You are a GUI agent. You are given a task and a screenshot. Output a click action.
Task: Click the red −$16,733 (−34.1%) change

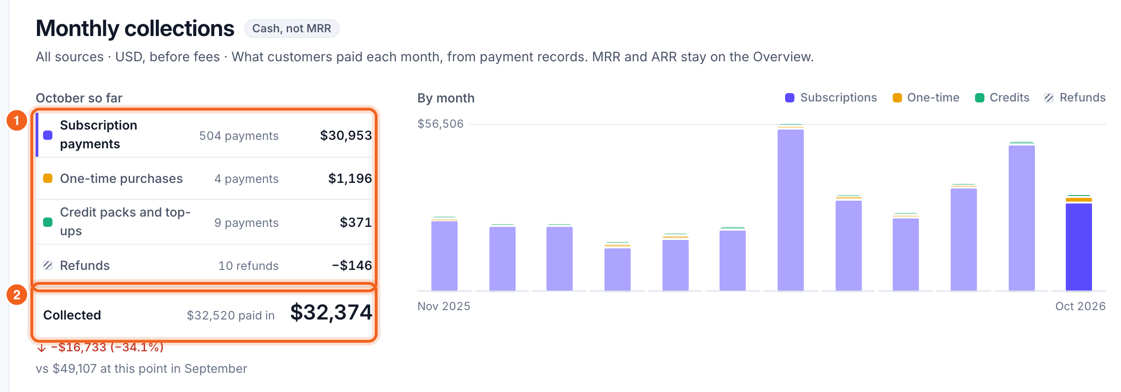click(x=107, y=347)
